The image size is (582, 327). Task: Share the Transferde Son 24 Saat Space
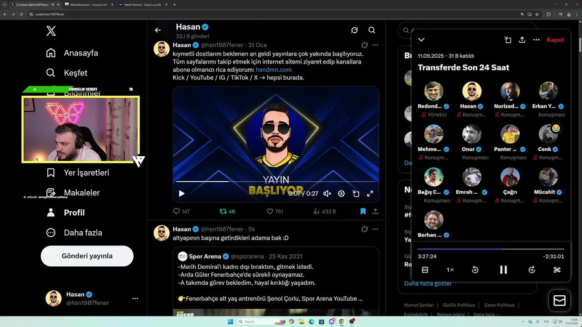[x=522, y=40]
